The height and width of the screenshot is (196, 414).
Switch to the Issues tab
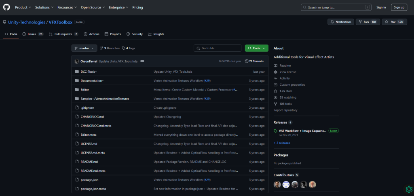(33, 34)
